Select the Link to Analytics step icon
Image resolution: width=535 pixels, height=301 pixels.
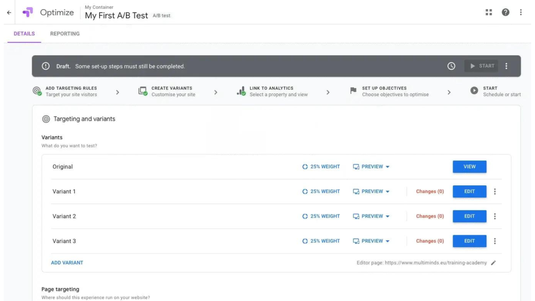[240, 91]
